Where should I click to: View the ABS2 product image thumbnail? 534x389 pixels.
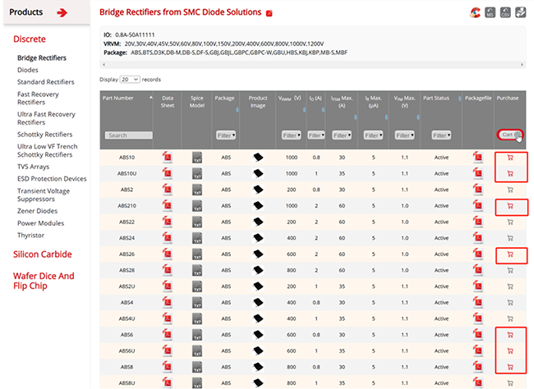click(x=258, y=190)
